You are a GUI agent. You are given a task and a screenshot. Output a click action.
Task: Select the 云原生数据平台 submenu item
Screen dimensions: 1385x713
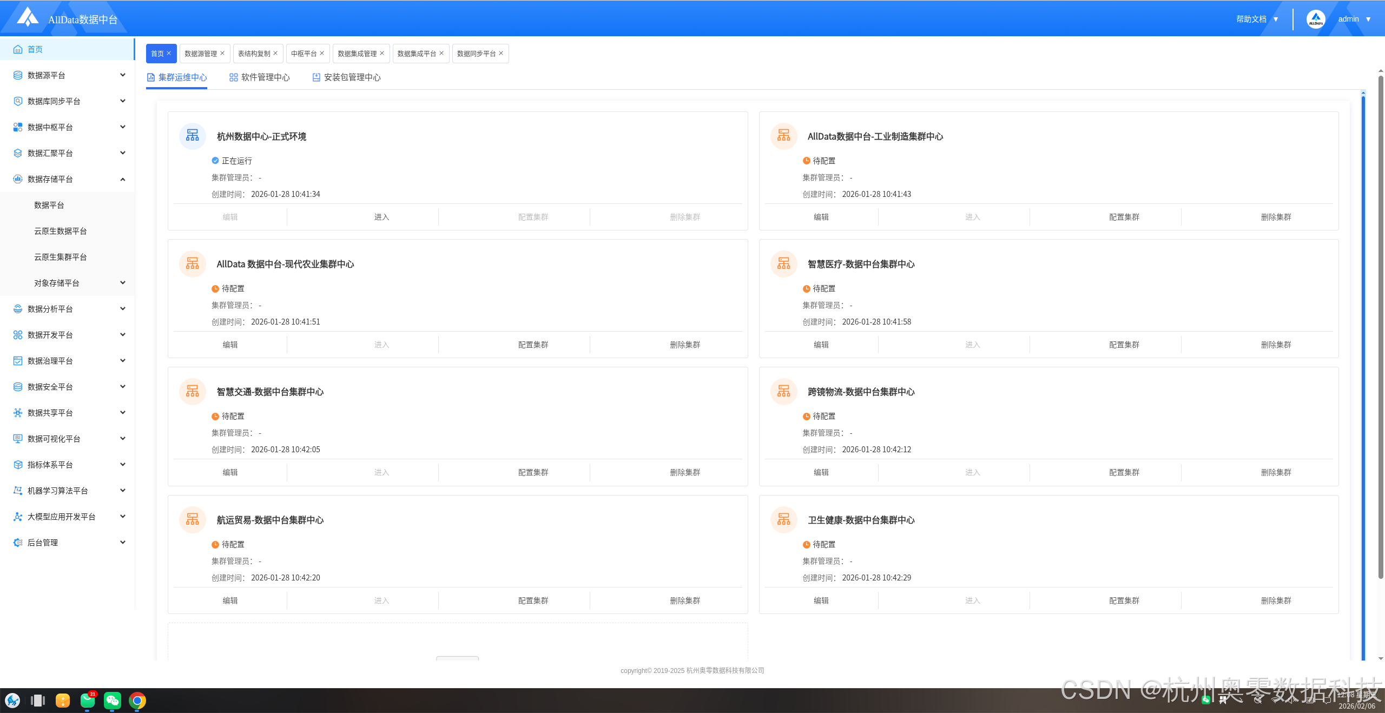[61, 231]
